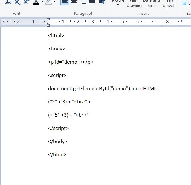
Task: Justify the paragraph text
Action: 92,2
